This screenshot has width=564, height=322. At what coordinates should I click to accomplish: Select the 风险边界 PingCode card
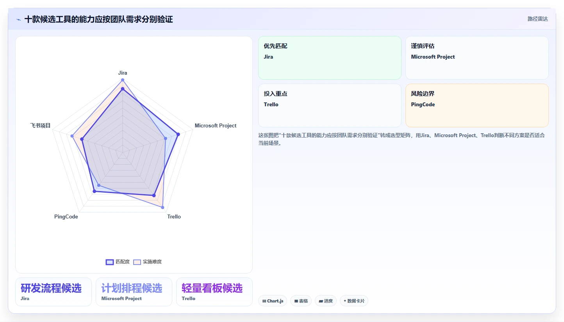pos(477,106)
